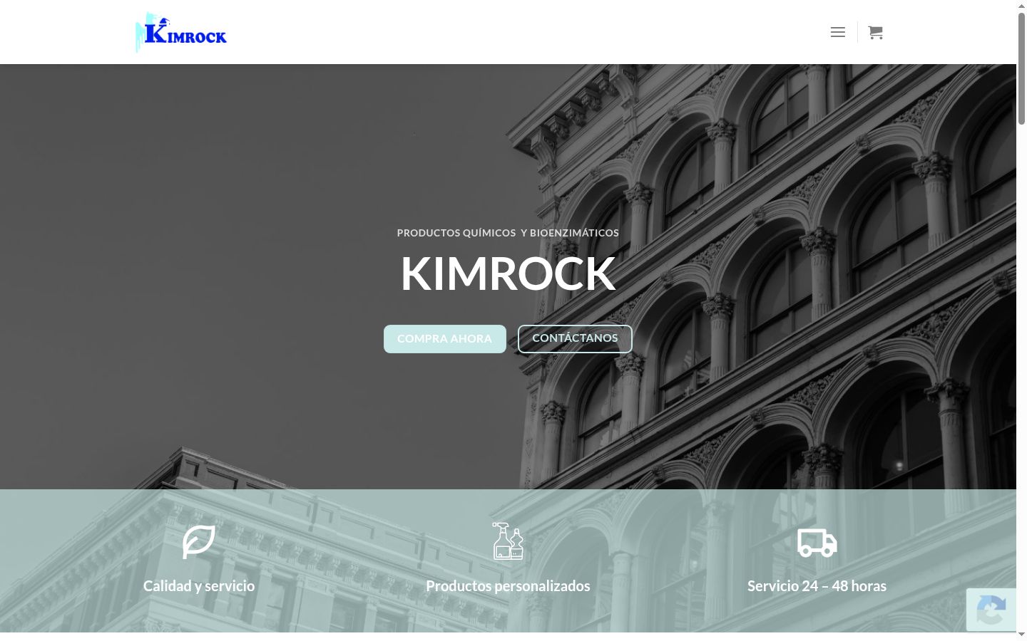The image size is (1027, 641).
Task: Click the CONTÁCTANOS button
Action: 575,339
